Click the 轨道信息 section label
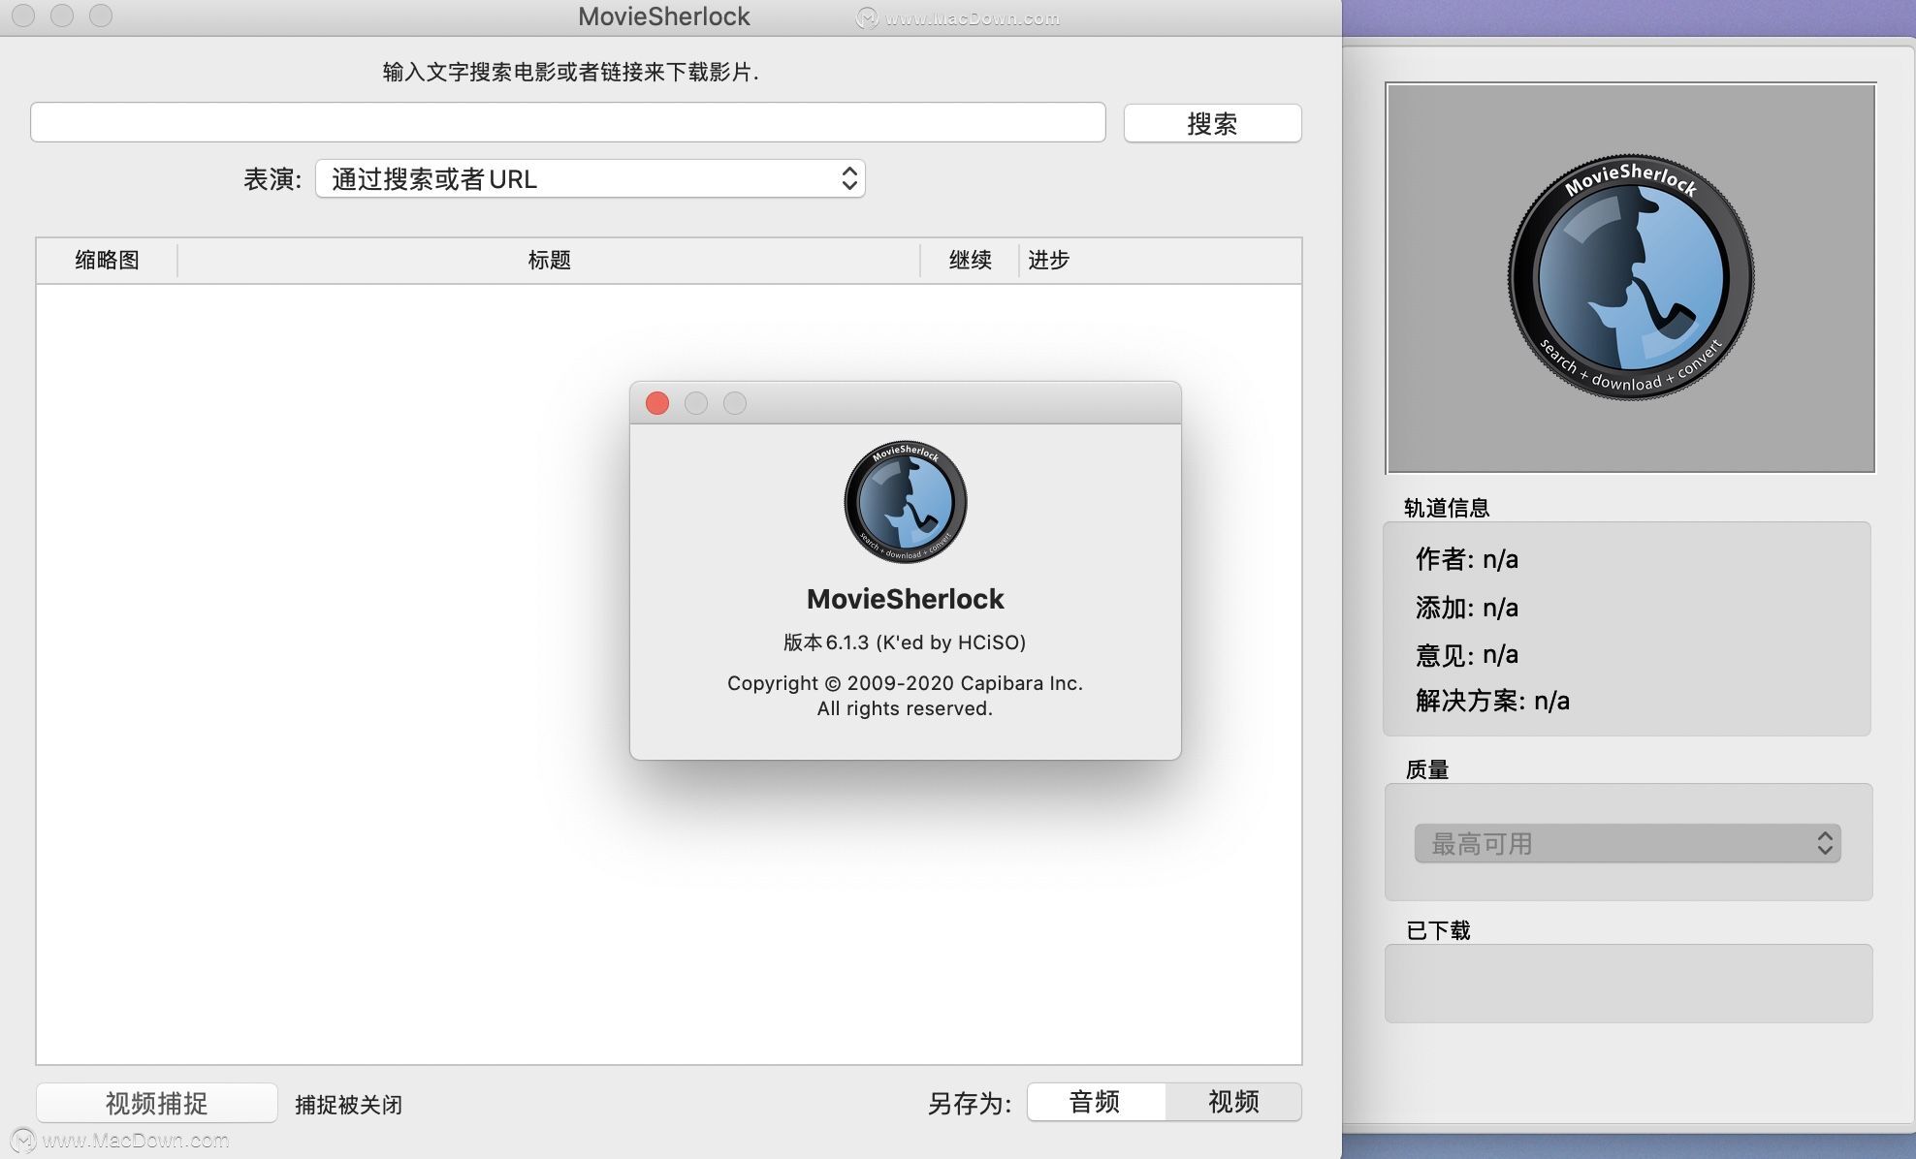Image resolution: width=1916 pixels, height=1159 pixels. tap(1447, 508)
